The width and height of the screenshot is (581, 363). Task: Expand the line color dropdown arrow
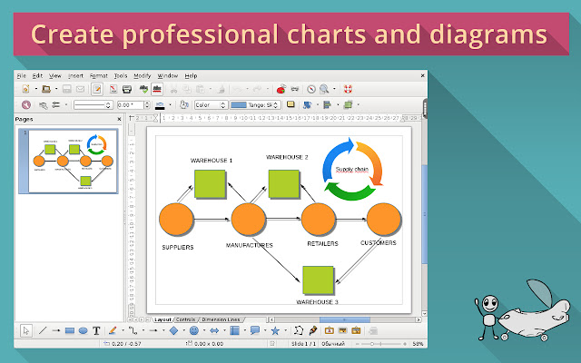pyautogui.click(x=170, y=105)
